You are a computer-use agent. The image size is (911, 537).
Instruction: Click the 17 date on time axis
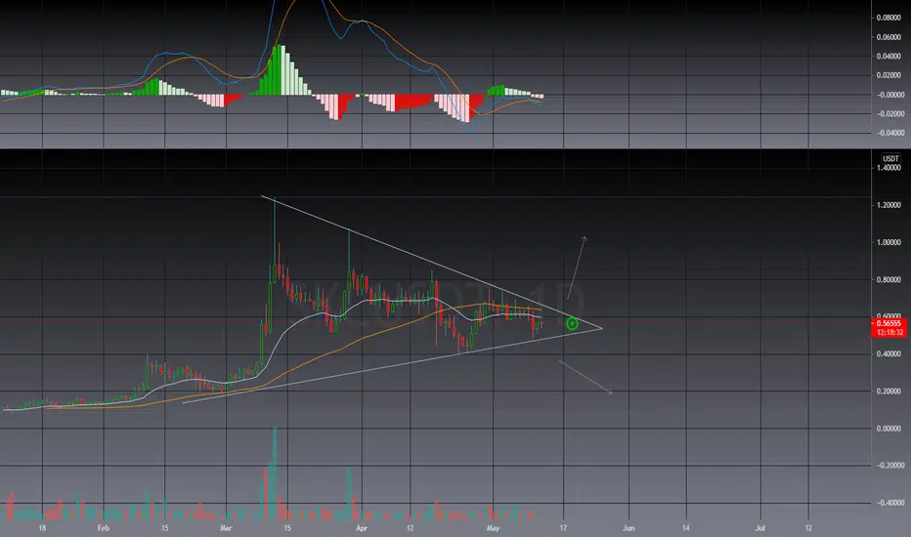click(x=563, y=527)
